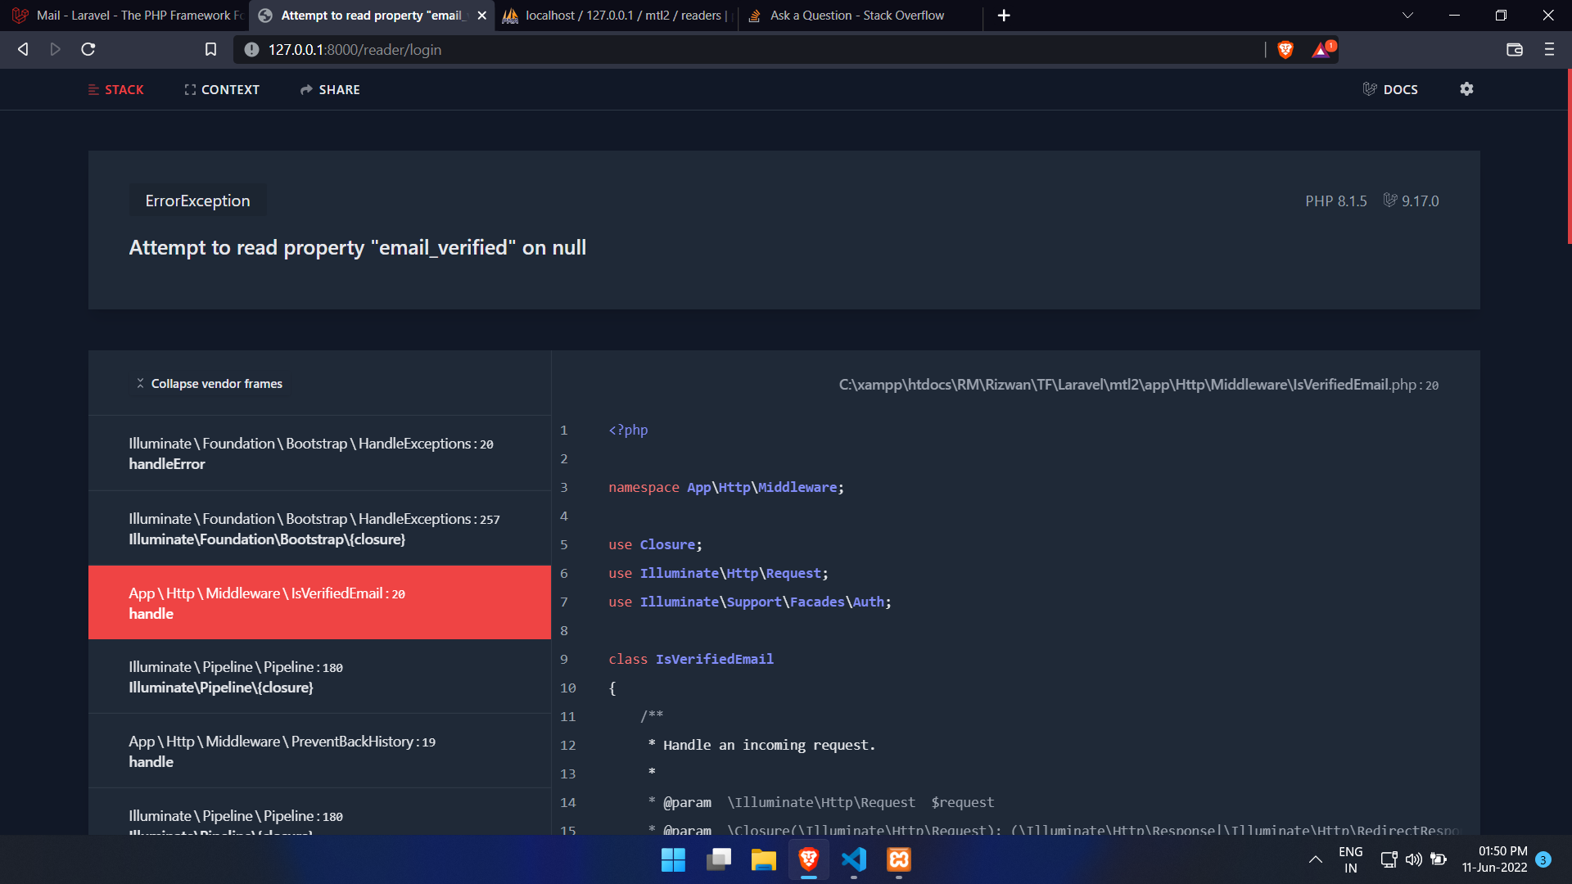
Task: Click the browser forward arrow
Action: click(x=55, y=50)
